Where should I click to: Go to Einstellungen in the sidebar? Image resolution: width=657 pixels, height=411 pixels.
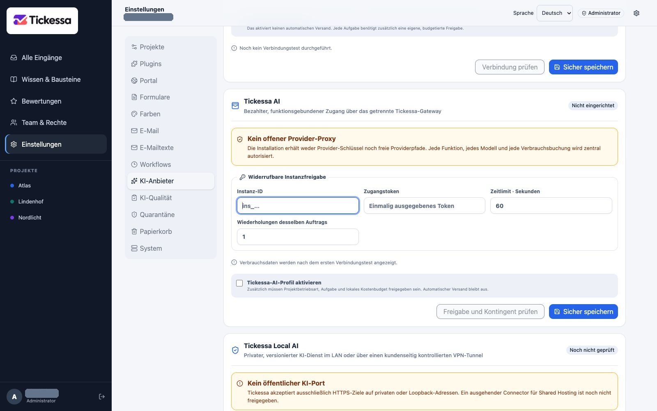click(56, 144)
